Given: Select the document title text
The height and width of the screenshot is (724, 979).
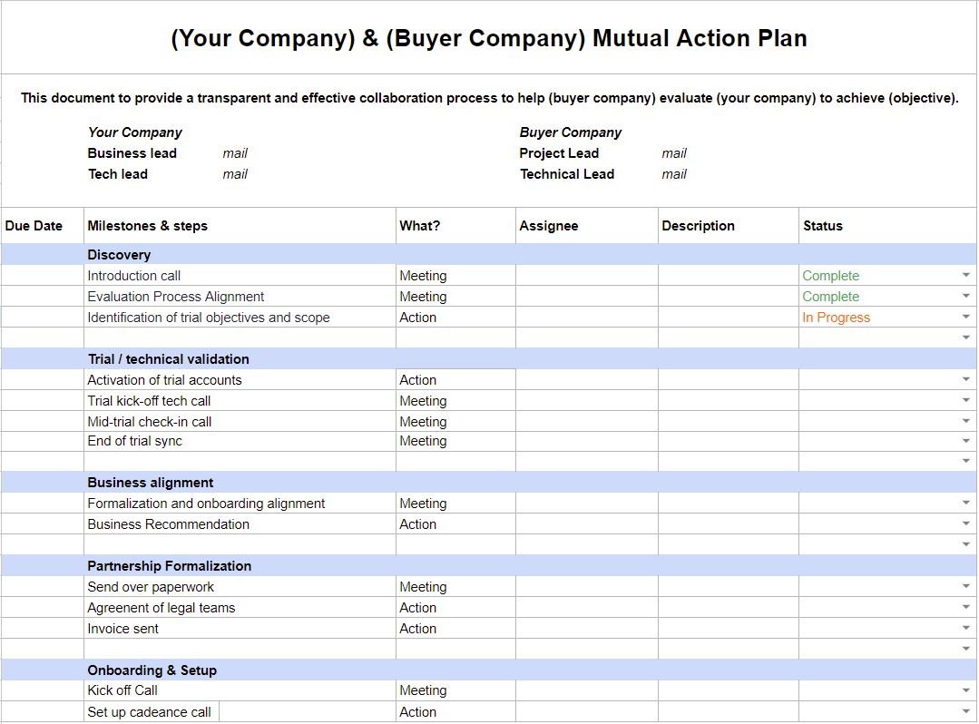Looking at the screenshot, I should pyautogui.click(x=488, y=38).
